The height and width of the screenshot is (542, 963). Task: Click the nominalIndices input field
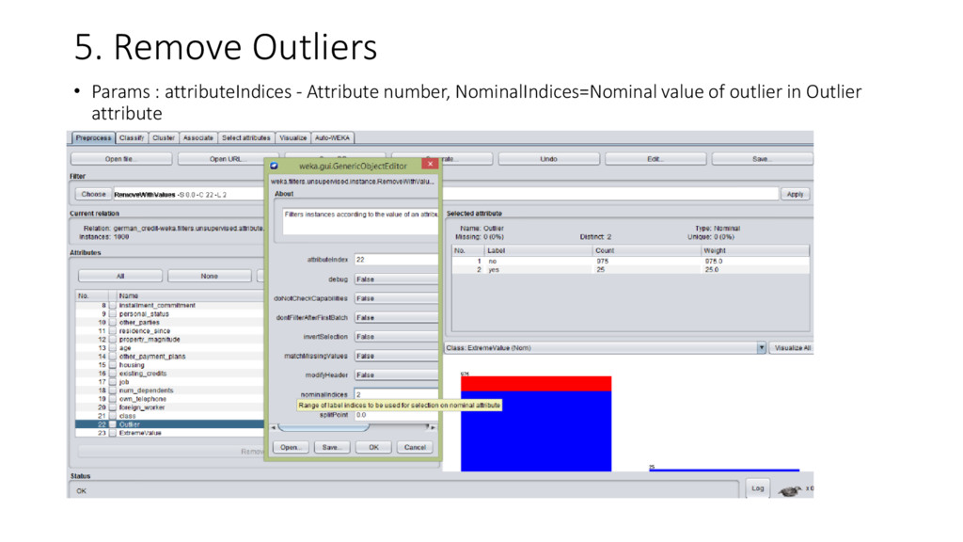(396, 394)
